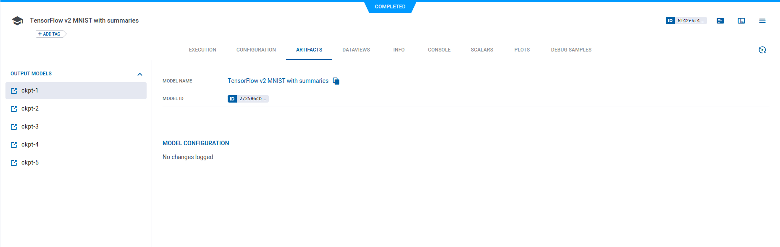View the Console tab

[x=439, y=50]
